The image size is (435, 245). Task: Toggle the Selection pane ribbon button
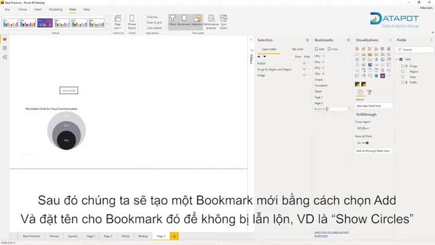point(197,21)
